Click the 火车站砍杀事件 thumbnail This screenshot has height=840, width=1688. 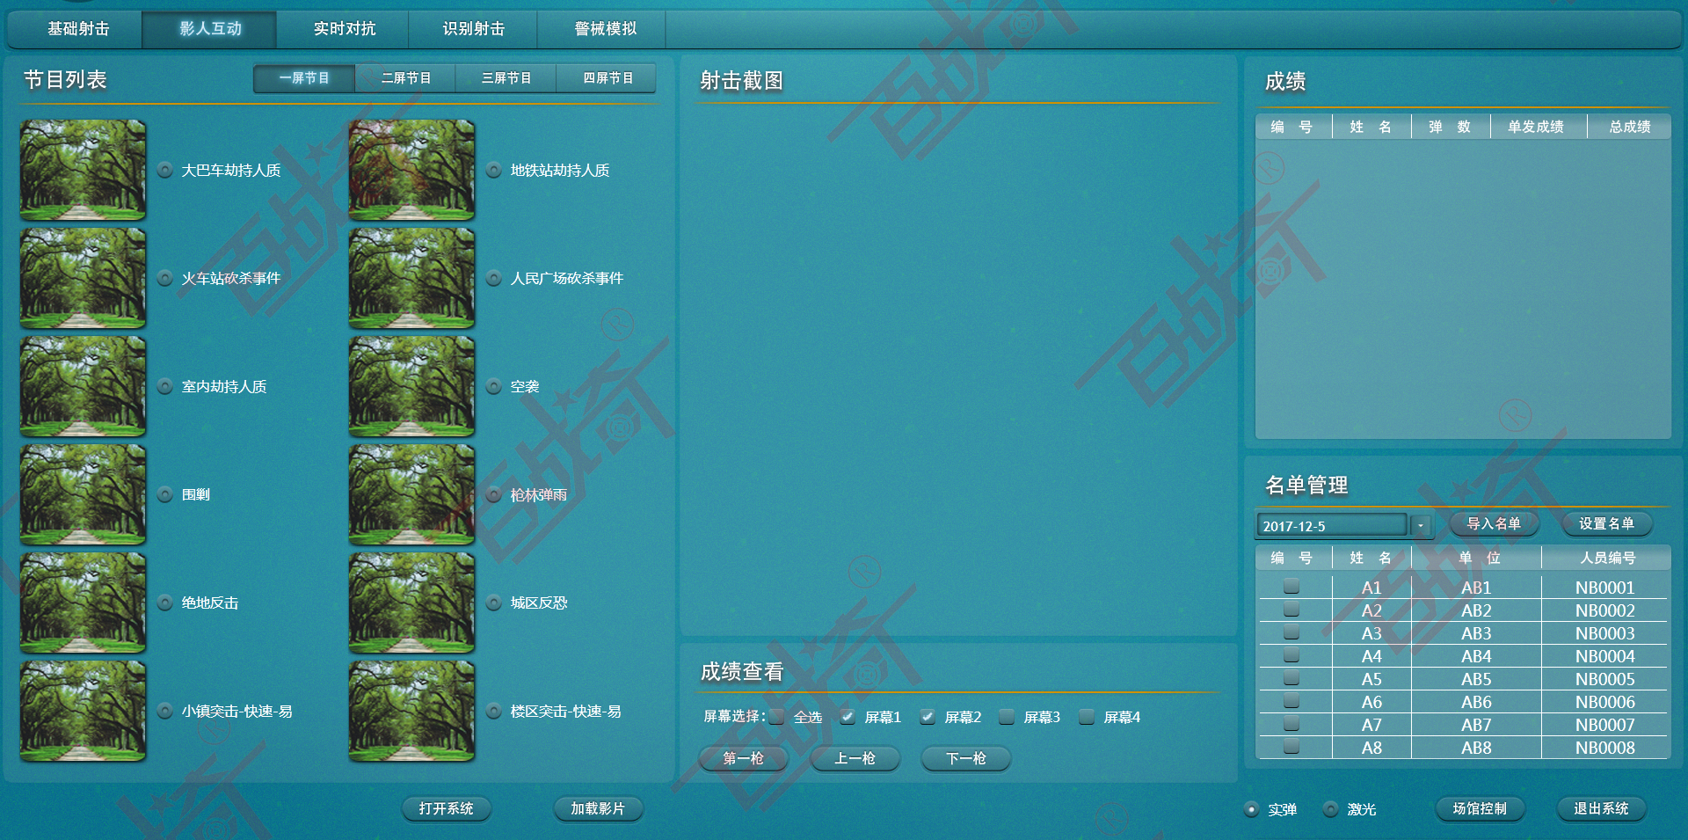click(83, 278)
